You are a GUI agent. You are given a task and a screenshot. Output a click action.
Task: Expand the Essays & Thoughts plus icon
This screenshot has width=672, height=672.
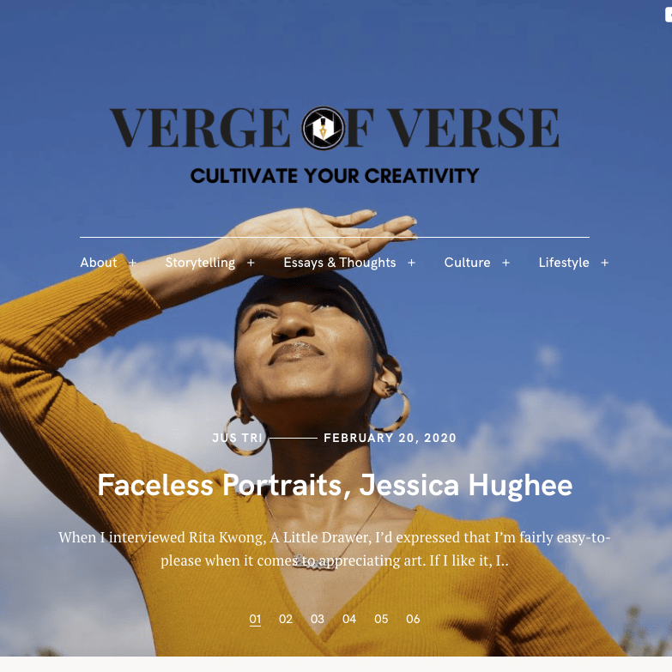pyautogui.click(x=411, y=263)
